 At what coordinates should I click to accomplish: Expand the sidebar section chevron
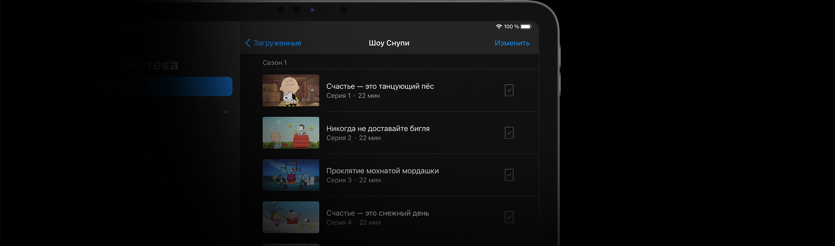click(226, 112)
